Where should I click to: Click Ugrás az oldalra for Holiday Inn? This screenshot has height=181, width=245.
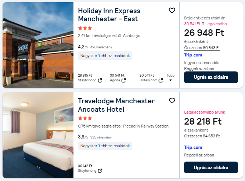click(211, 77)
